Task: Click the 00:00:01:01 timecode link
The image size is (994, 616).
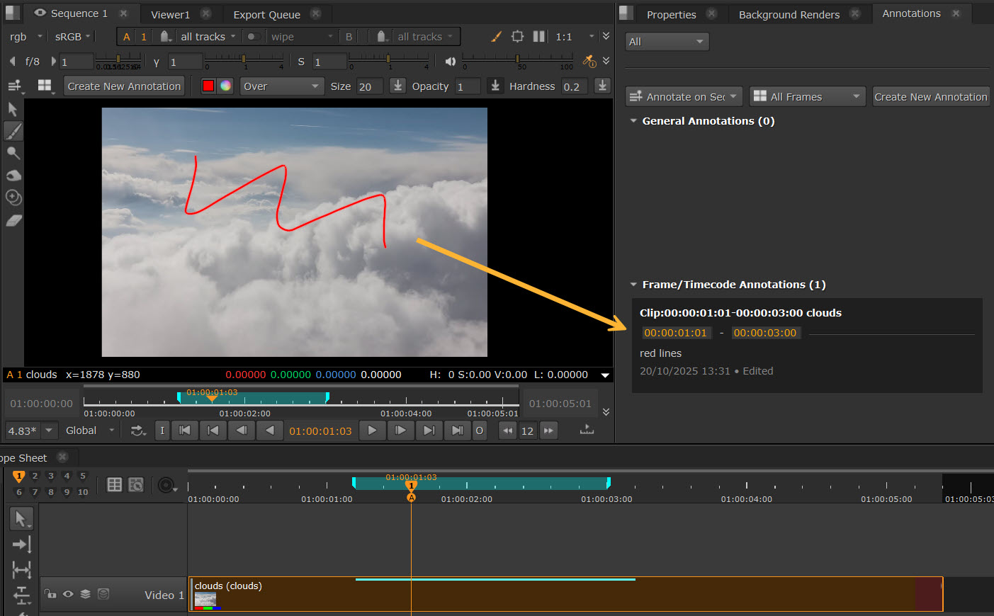Action: [675, 333]
